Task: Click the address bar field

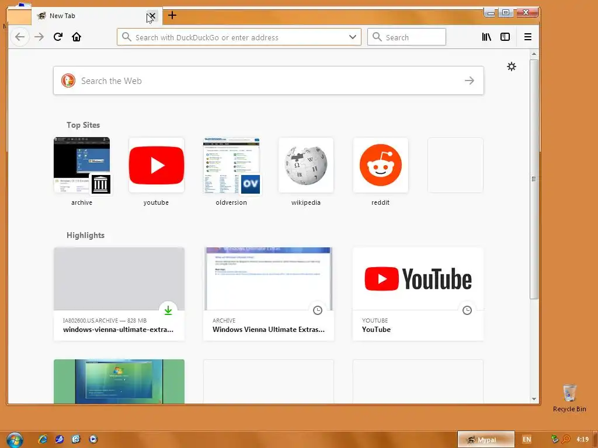Action: pos(239,37)
